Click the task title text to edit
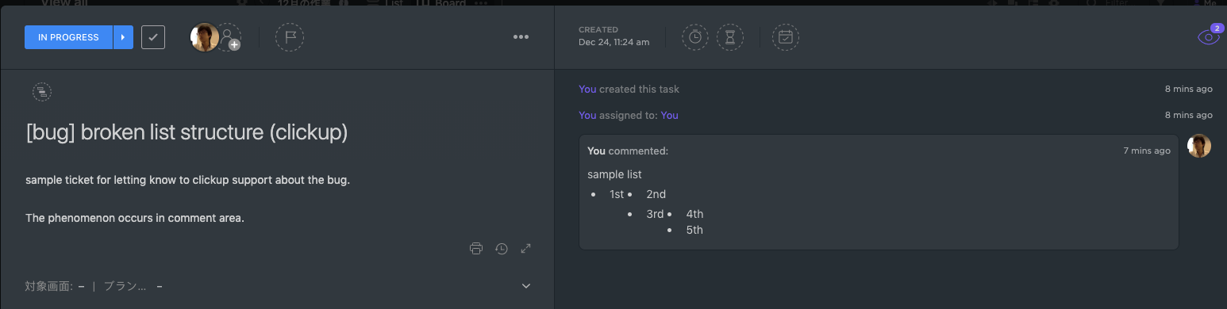This screenshot has height=309, width=1227. [x=187, y=132]
